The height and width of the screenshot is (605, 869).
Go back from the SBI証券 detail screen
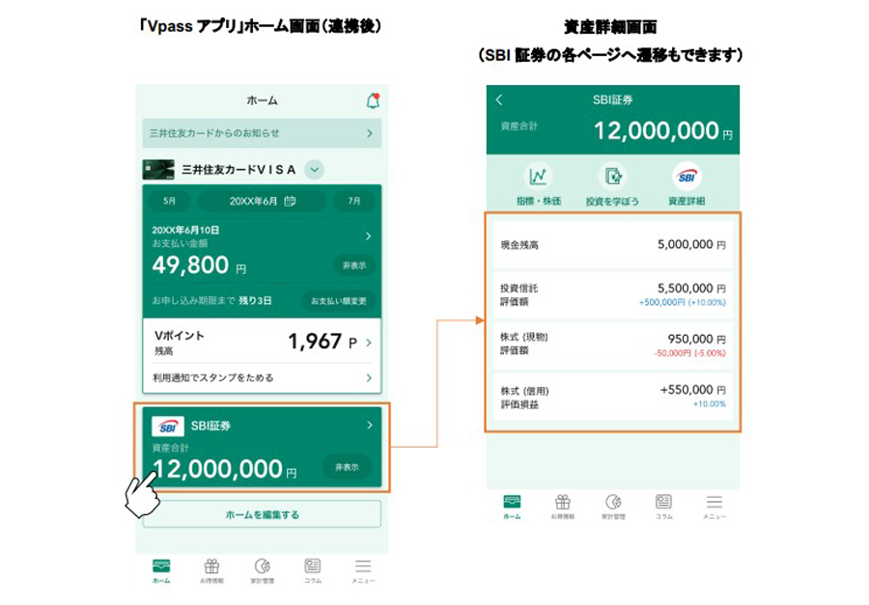pyautogui.click(x=499, y=99)
